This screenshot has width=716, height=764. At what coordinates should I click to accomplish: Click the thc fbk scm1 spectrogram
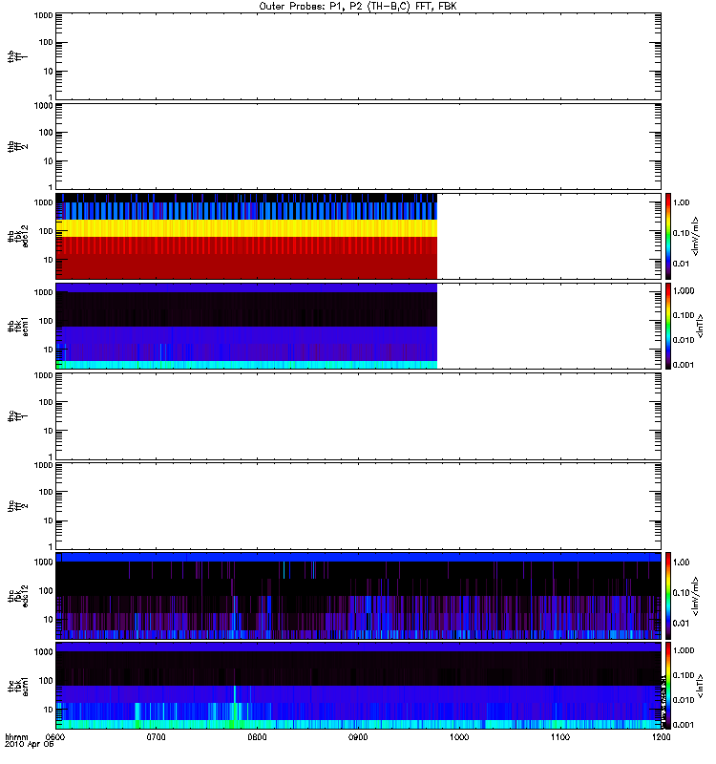point(358,686)
